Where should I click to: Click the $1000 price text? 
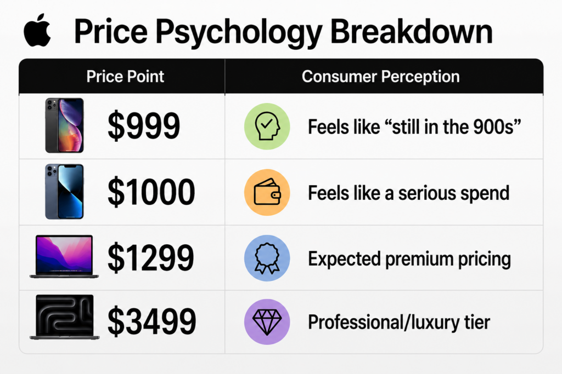[x=151, y=192]
